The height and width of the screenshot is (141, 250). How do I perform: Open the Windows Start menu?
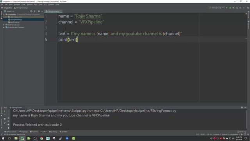click(x=3, y=138)
